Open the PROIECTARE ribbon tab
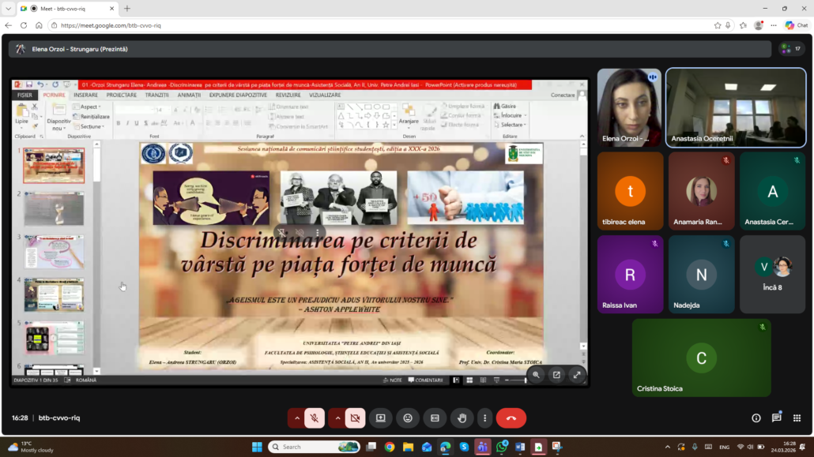The height and width of the screenshot is (457, 814). coord(122,95)
